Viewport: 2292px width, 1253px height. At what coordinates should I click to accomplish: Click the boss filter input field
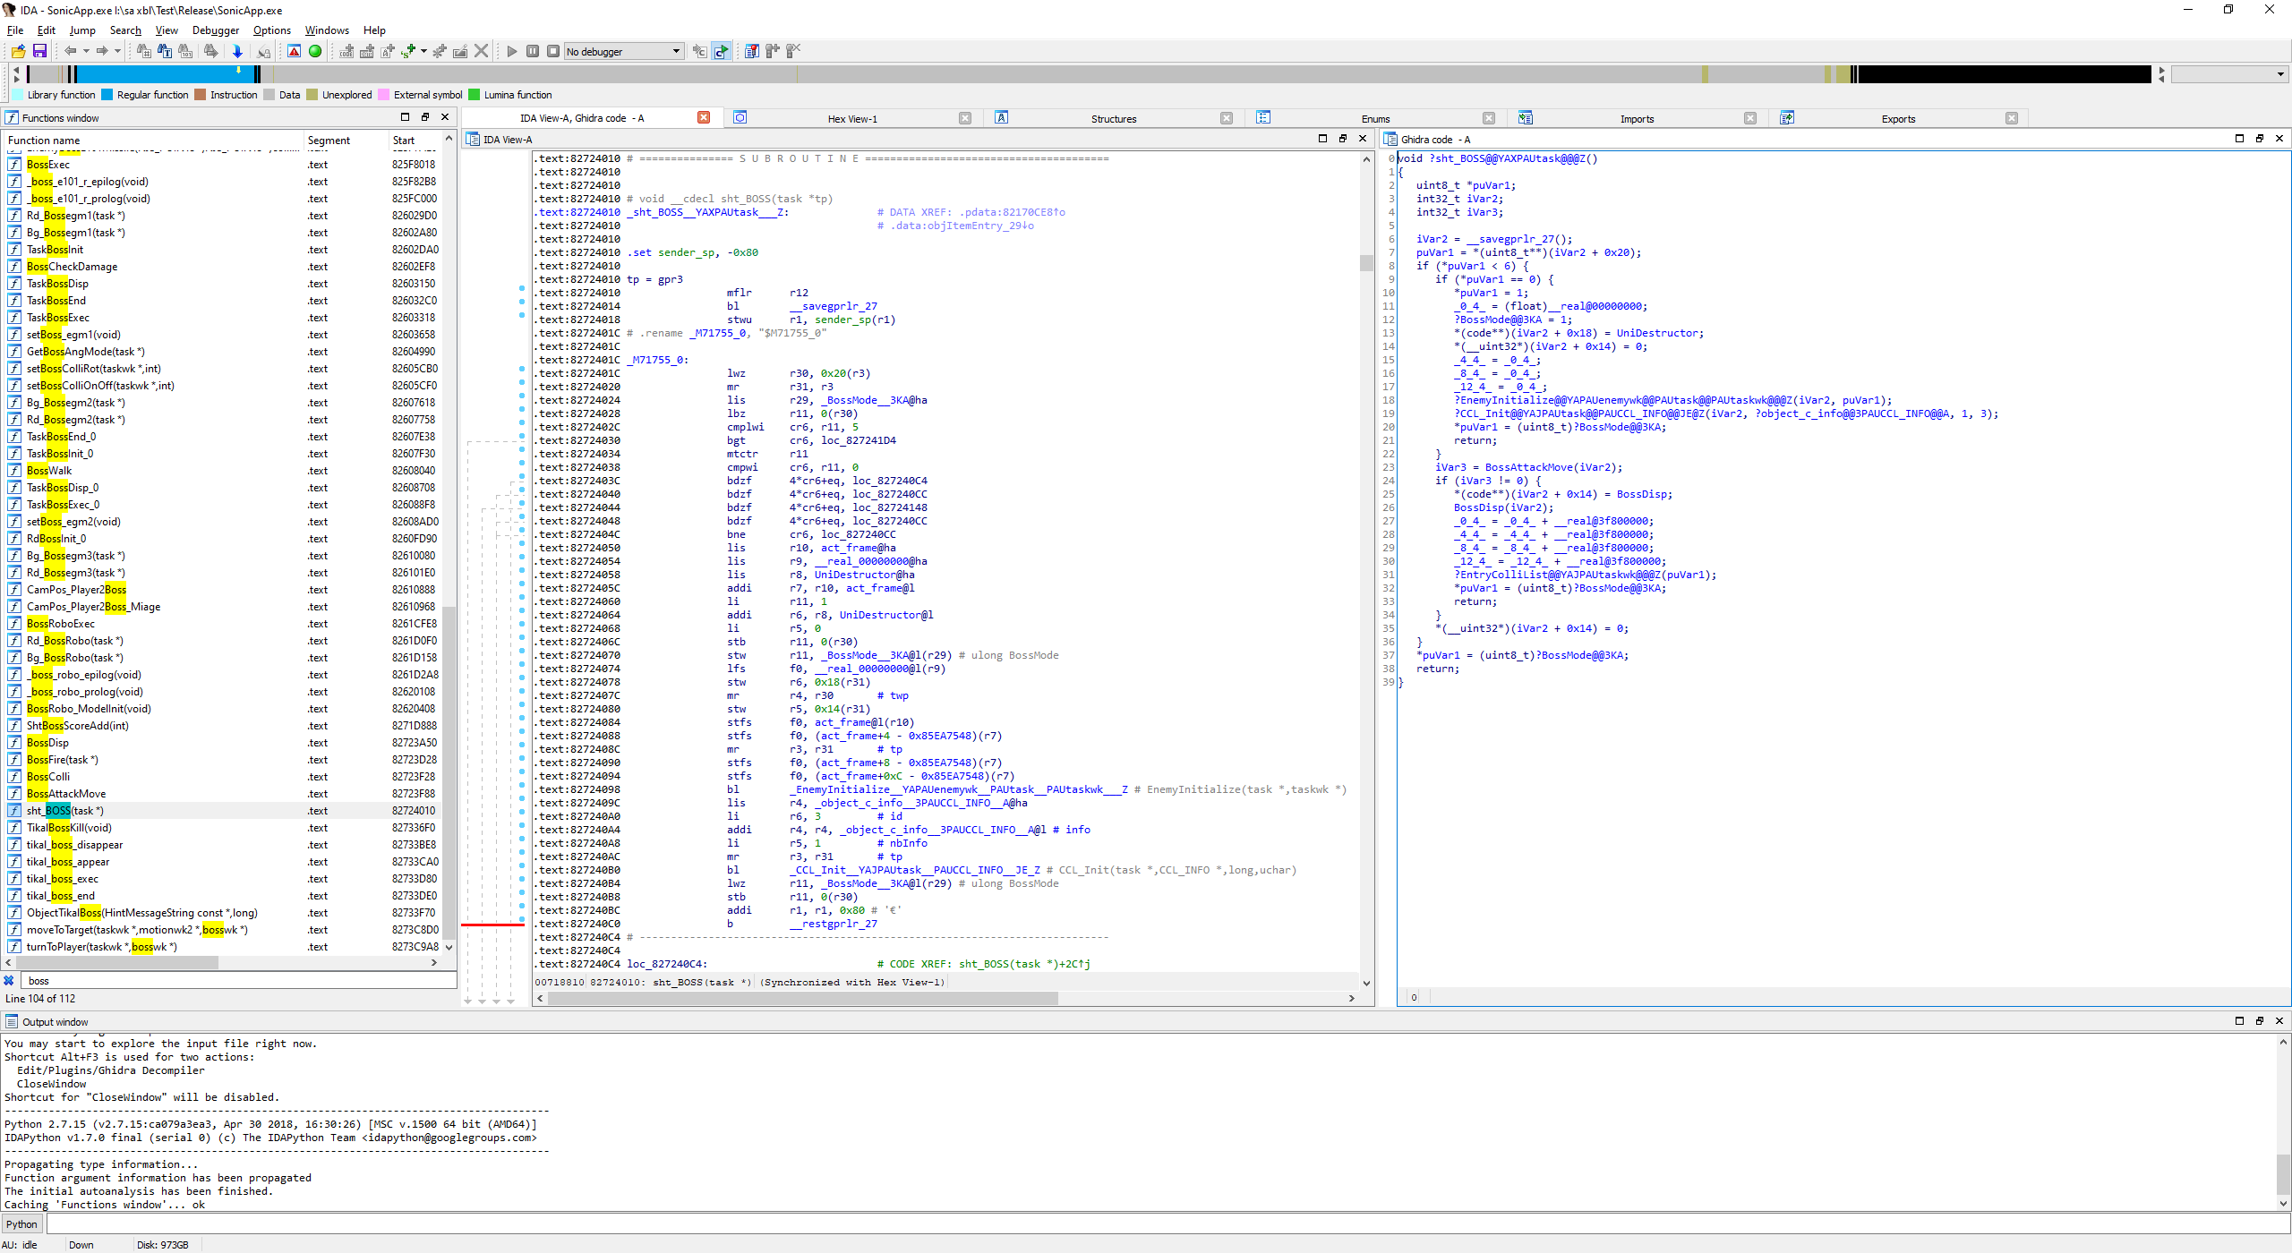[x=240, y=981]
